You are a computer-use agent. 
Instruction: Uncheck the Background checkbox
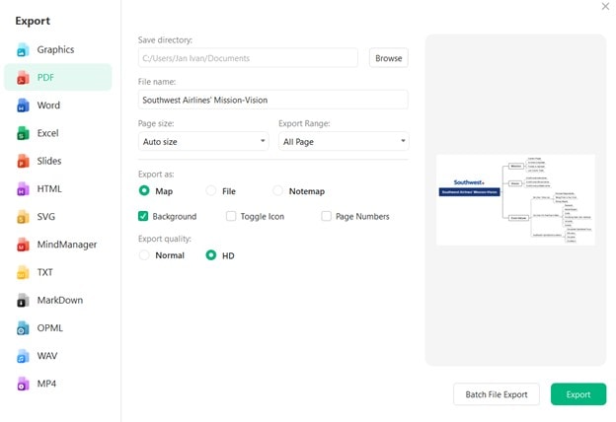point(143,216)
